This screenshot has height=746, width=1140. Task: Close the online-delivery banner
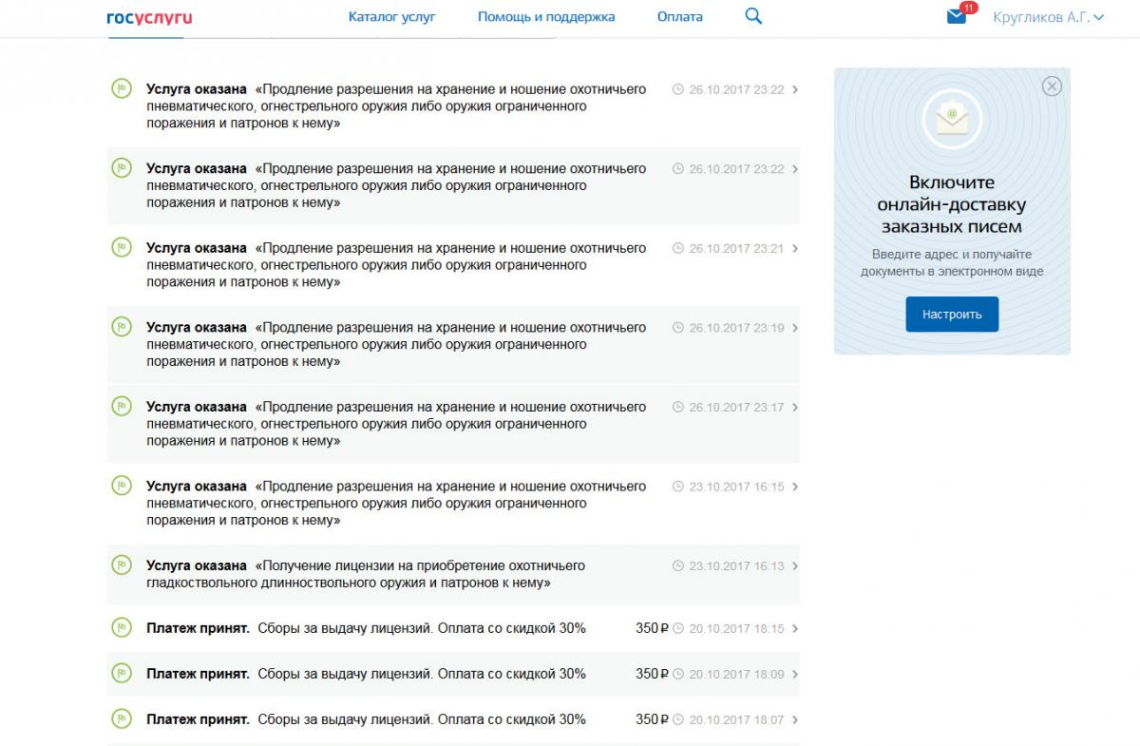1052,86
